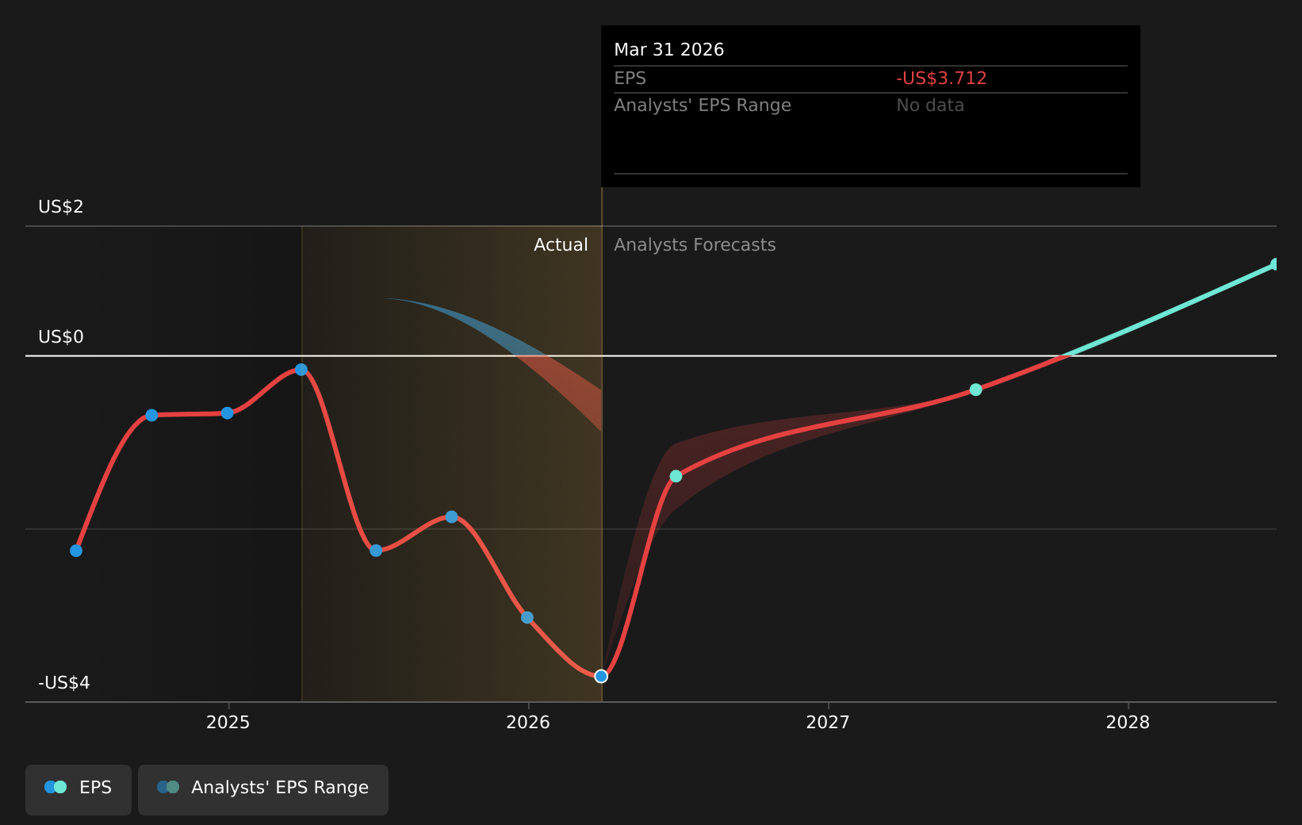Image resolution: width=1302 pixels, height=825 pixels.
Task: Click the first EPS data point mid-2024
Action: [x=76, y=551]
